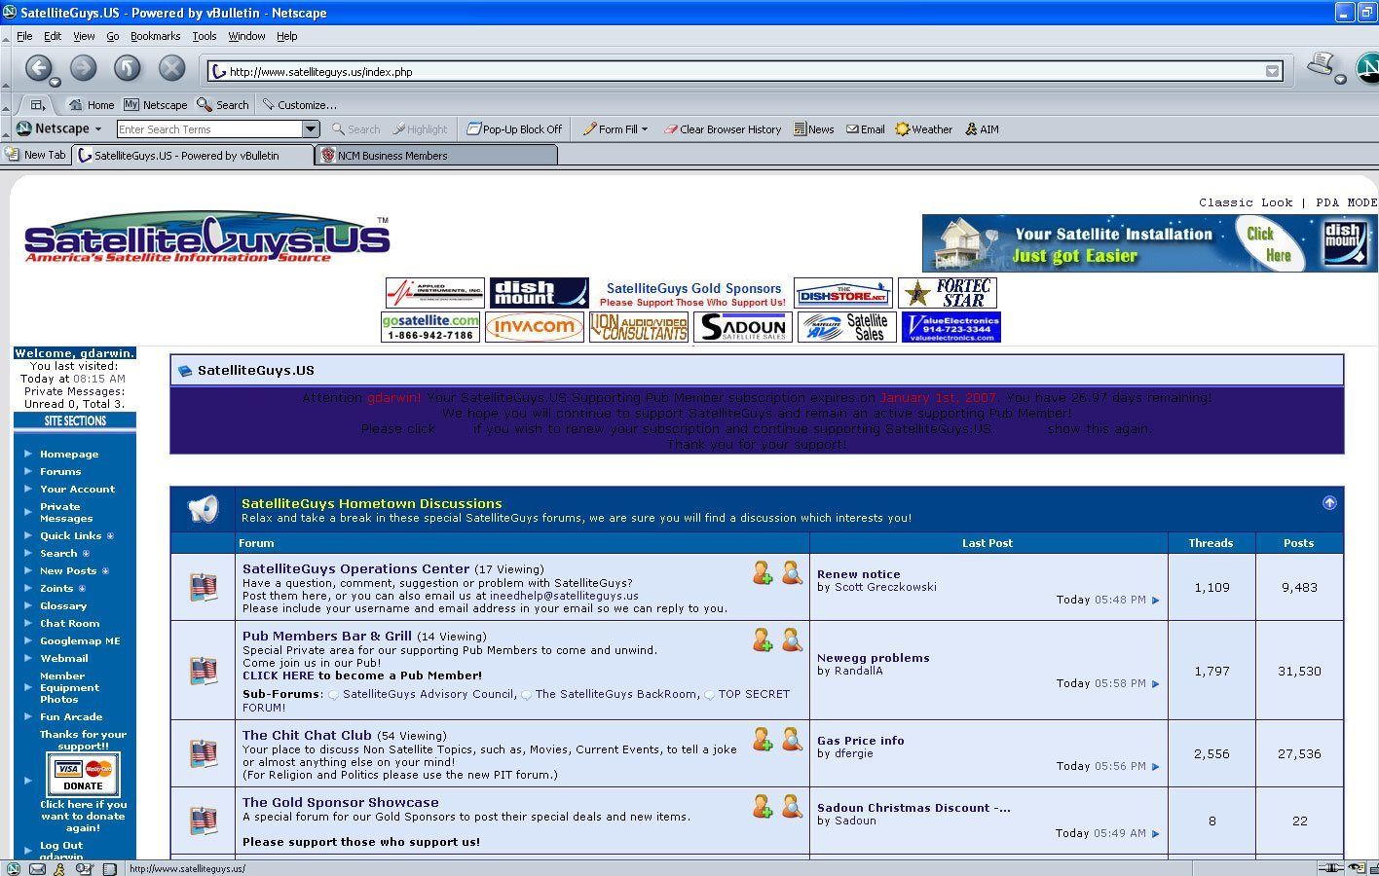
Task: Open the printer icon in the toolbar
Action: (1322, 64)
